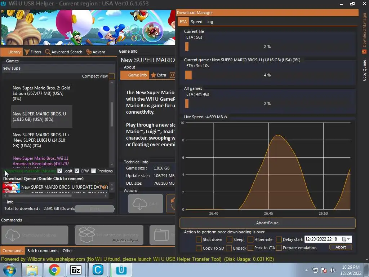This screenshot has height=277, width=369.
Task: Click the Instagram icon beside Extra
Action: (x=173, y=75)
